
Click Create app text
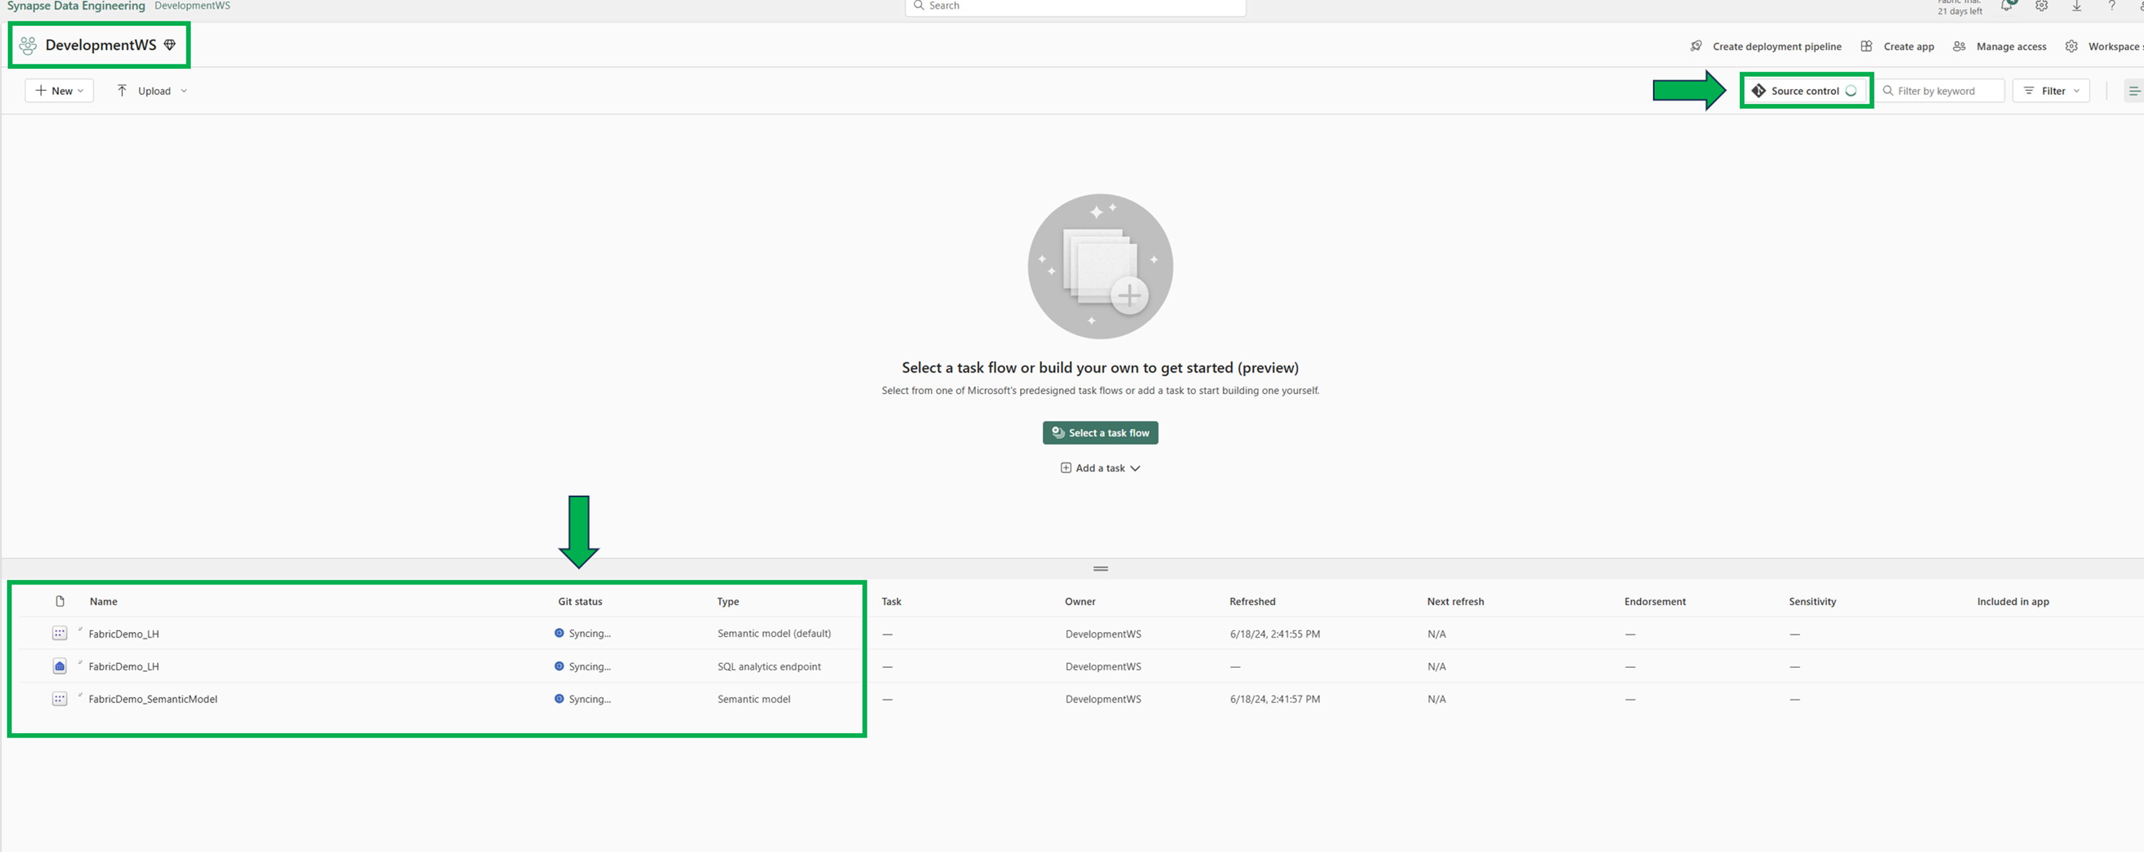coord(1908,47)
